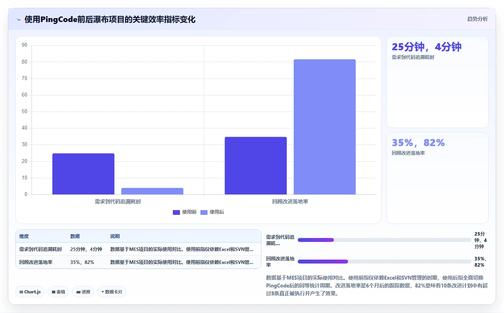Click the 需求到代码追溯耗时 x-axis label
Screen dimensions: 504x313
click(118, 201)
